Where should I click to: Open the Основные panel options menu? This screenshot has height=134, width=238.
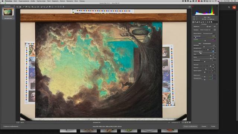click(217, 24)
